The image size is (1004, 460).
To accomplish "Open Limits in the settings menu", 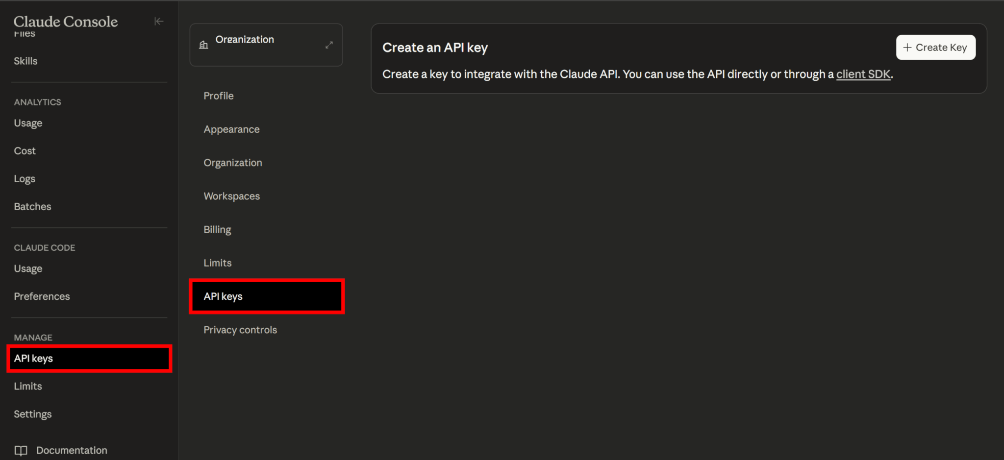I will coord(217,263).
